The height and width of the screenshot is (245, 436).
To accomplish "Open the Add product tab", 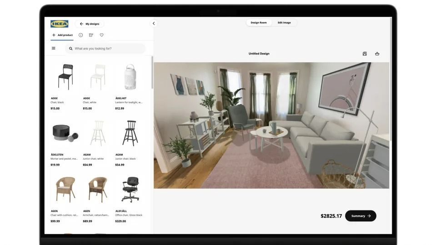I will (62, 35).
